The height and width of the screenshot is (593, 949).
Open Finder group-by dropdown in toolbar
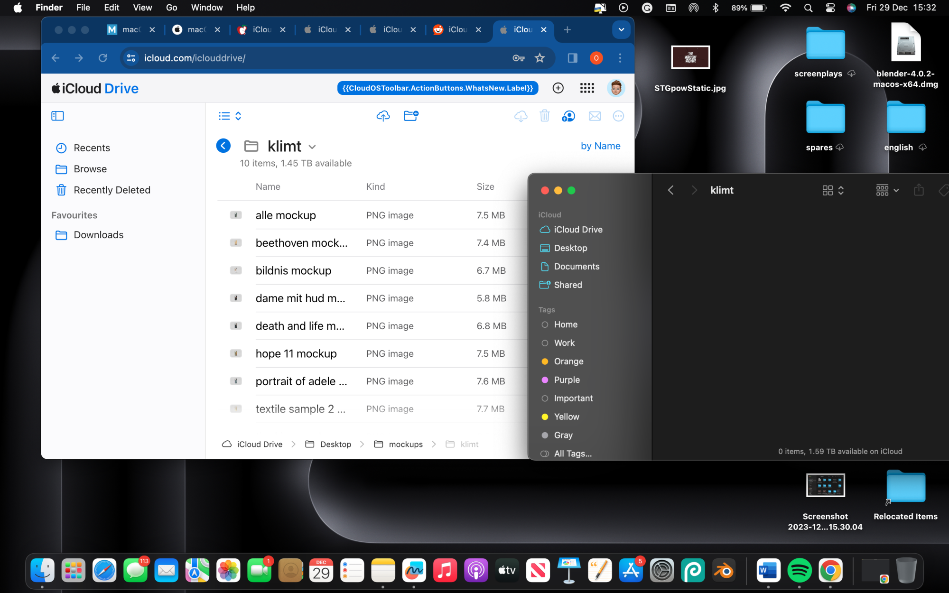[887, 190]
